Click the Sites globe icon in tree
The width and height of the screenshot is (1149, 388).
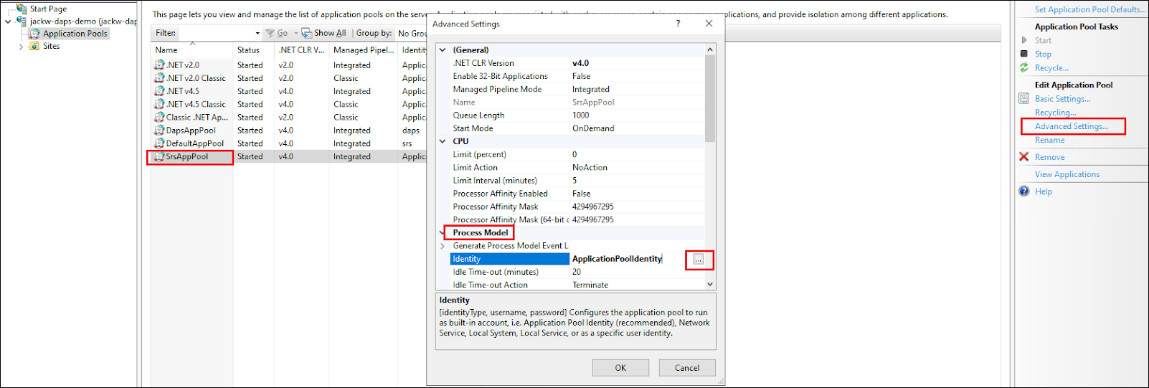[34, 46]
